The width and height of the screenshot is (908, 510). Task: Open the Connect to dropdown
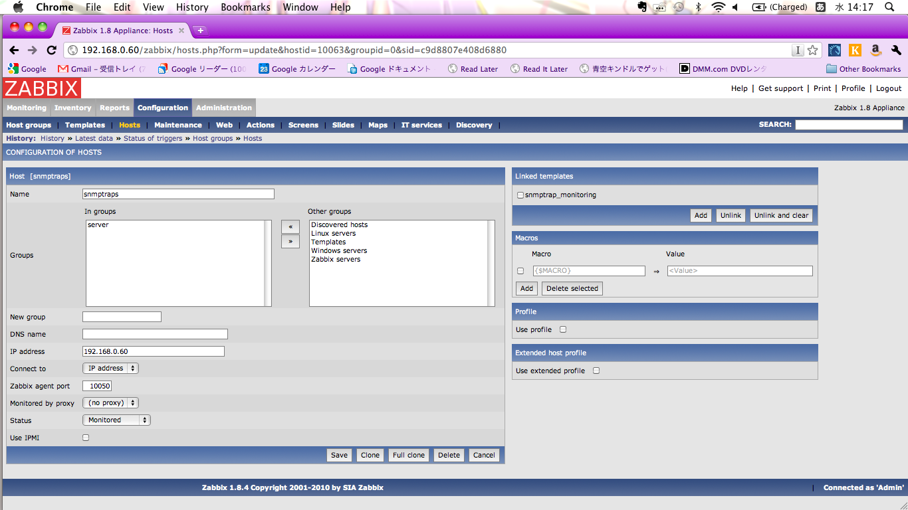(x=110, y=368)
